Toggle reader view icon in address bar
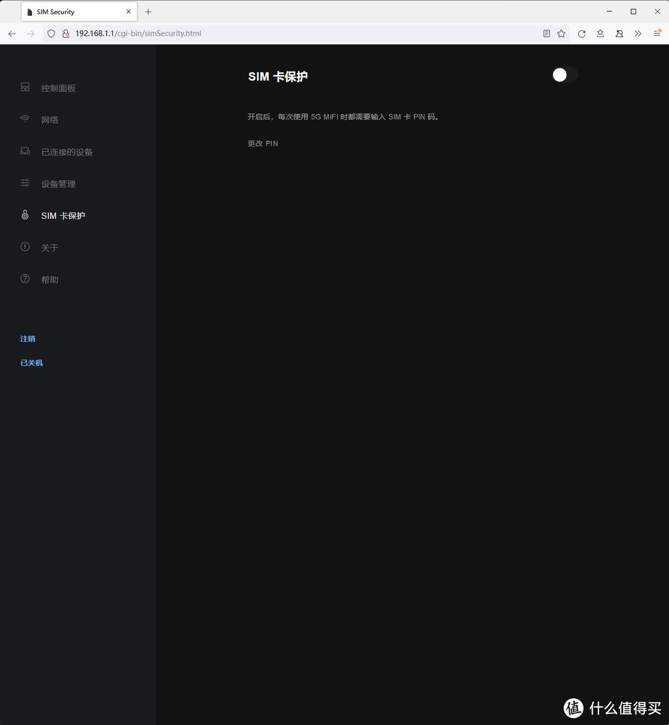Screen dimensions: 669x725 546,33
